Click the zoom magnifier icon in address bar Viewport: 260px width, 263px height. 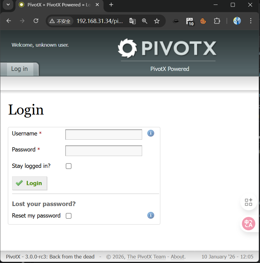[x=145, y=21]
